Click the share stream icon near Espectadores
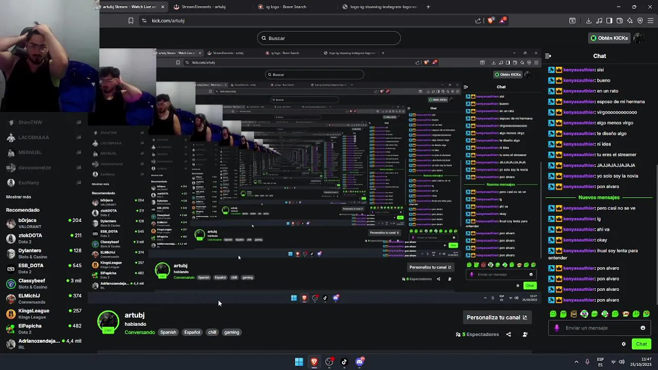658x370 pixels. [508, 335]
